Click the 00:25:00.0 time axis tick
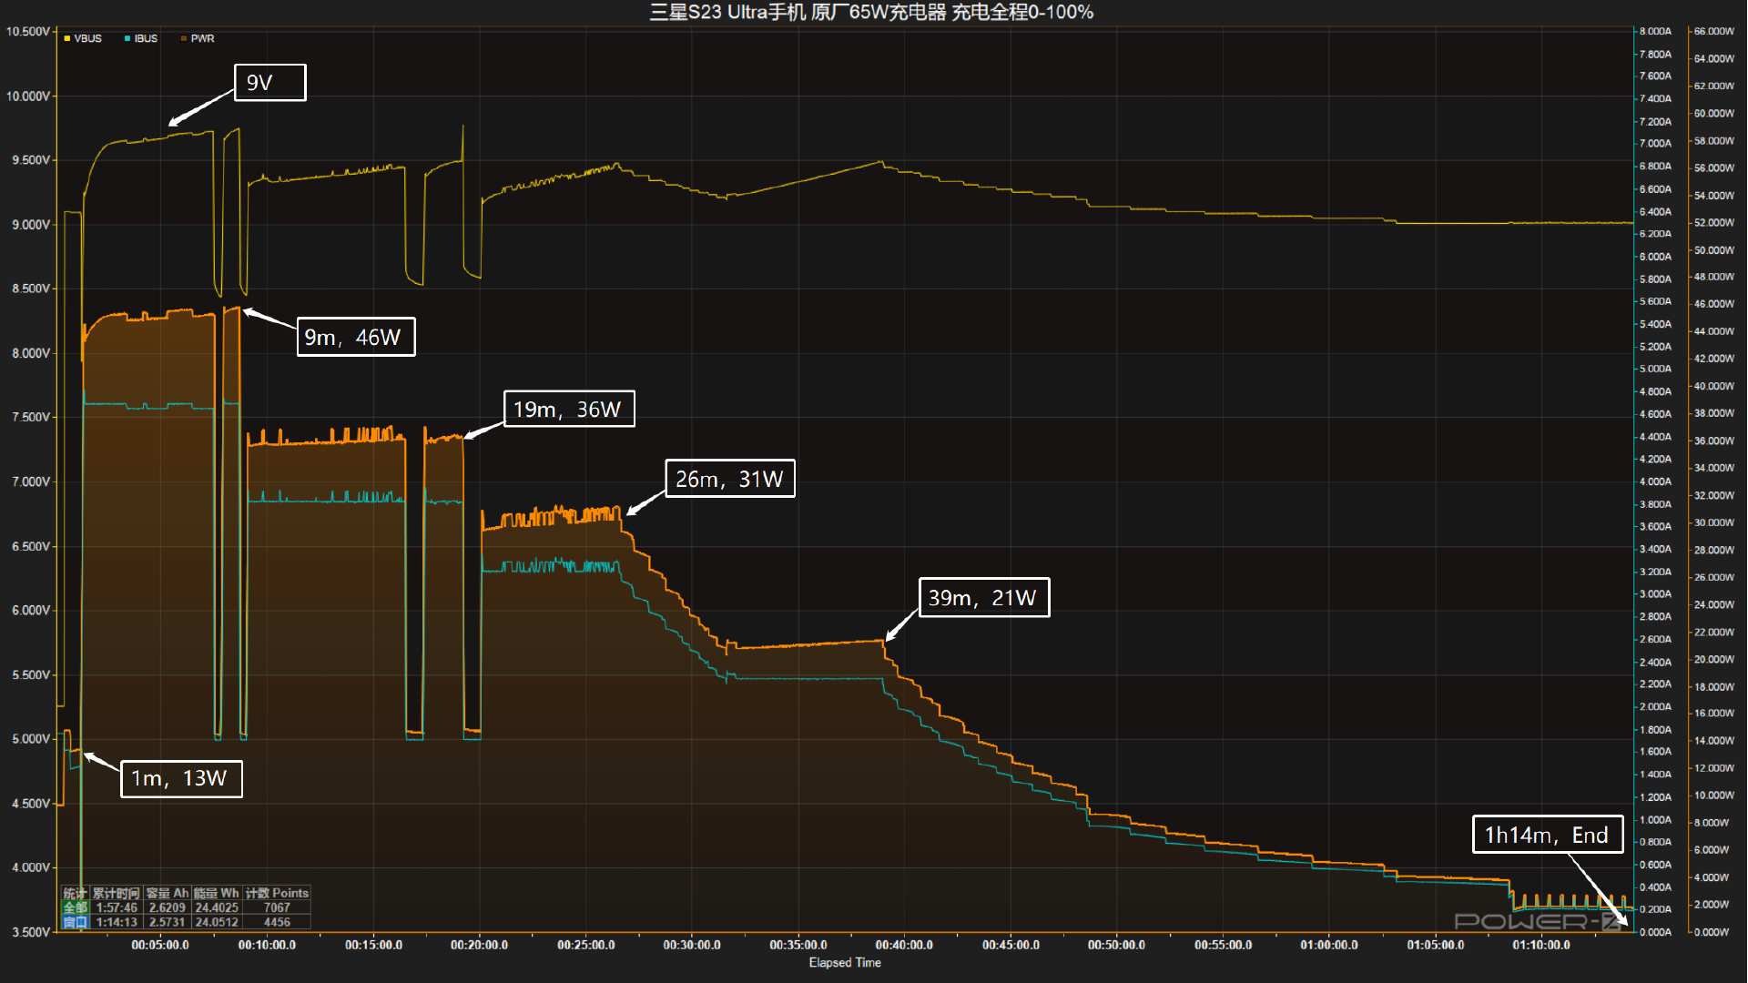The width and height of the screenshot is (1748, 983). click(x=585, y=946)
